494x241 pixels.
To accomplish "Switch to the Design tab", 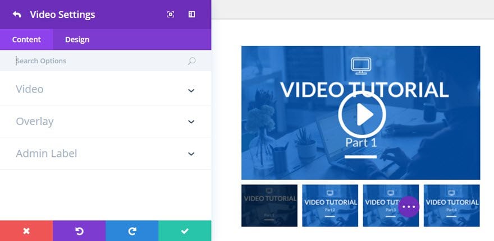I will tap(77, 40).
